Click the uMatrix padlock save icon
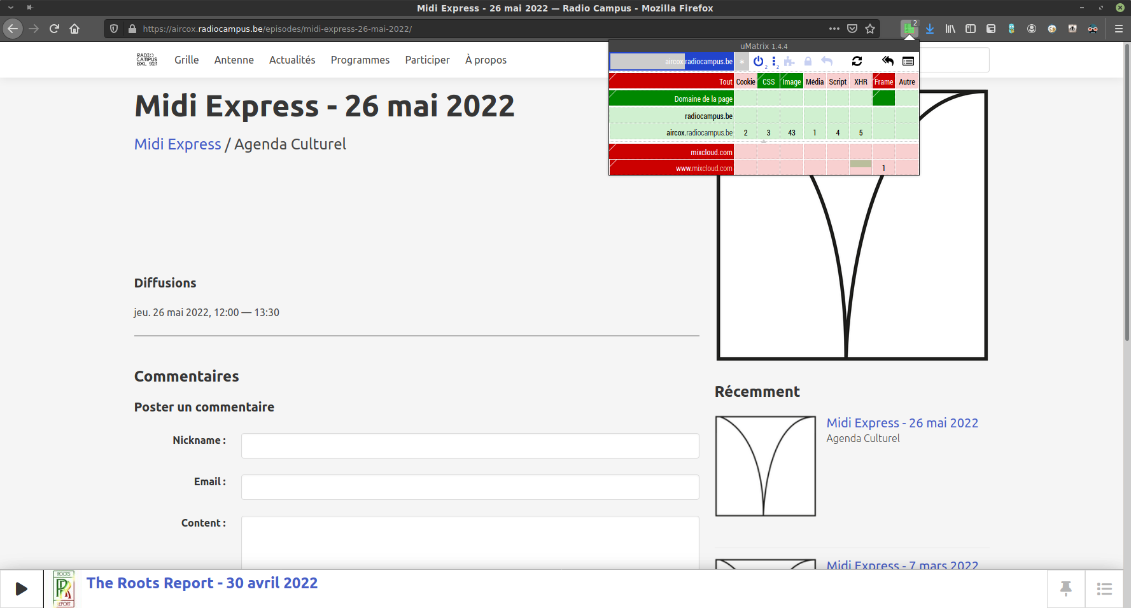The width and height of the screenshot is (1131, 608). pyautogui.click(x=808, y=61)
